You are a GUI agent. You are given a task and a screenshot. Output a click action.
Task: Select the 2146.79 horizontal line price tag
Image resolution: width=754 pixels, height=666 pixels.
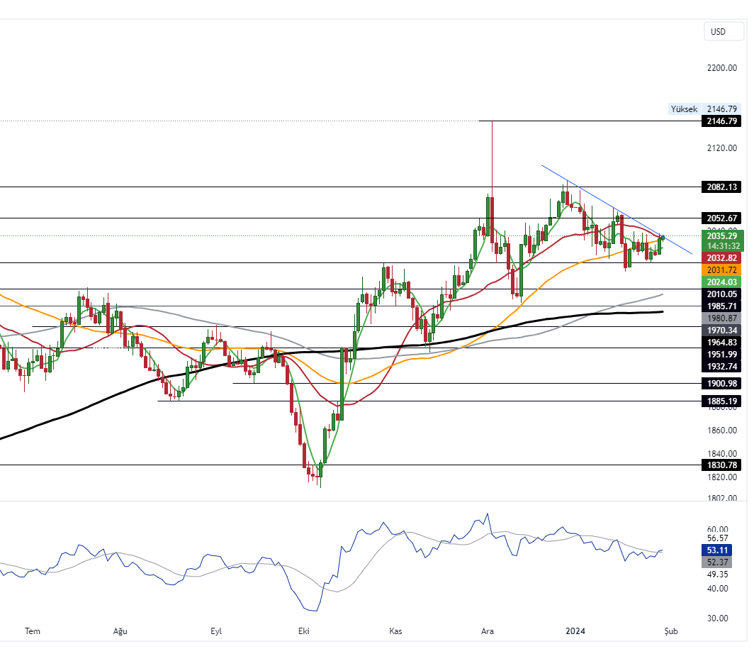pyautogui.click(x=721, y=121)
